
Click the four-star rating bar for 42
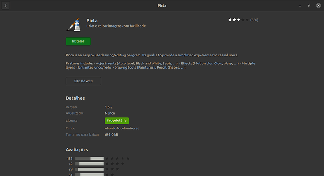(x=90, y=164)
